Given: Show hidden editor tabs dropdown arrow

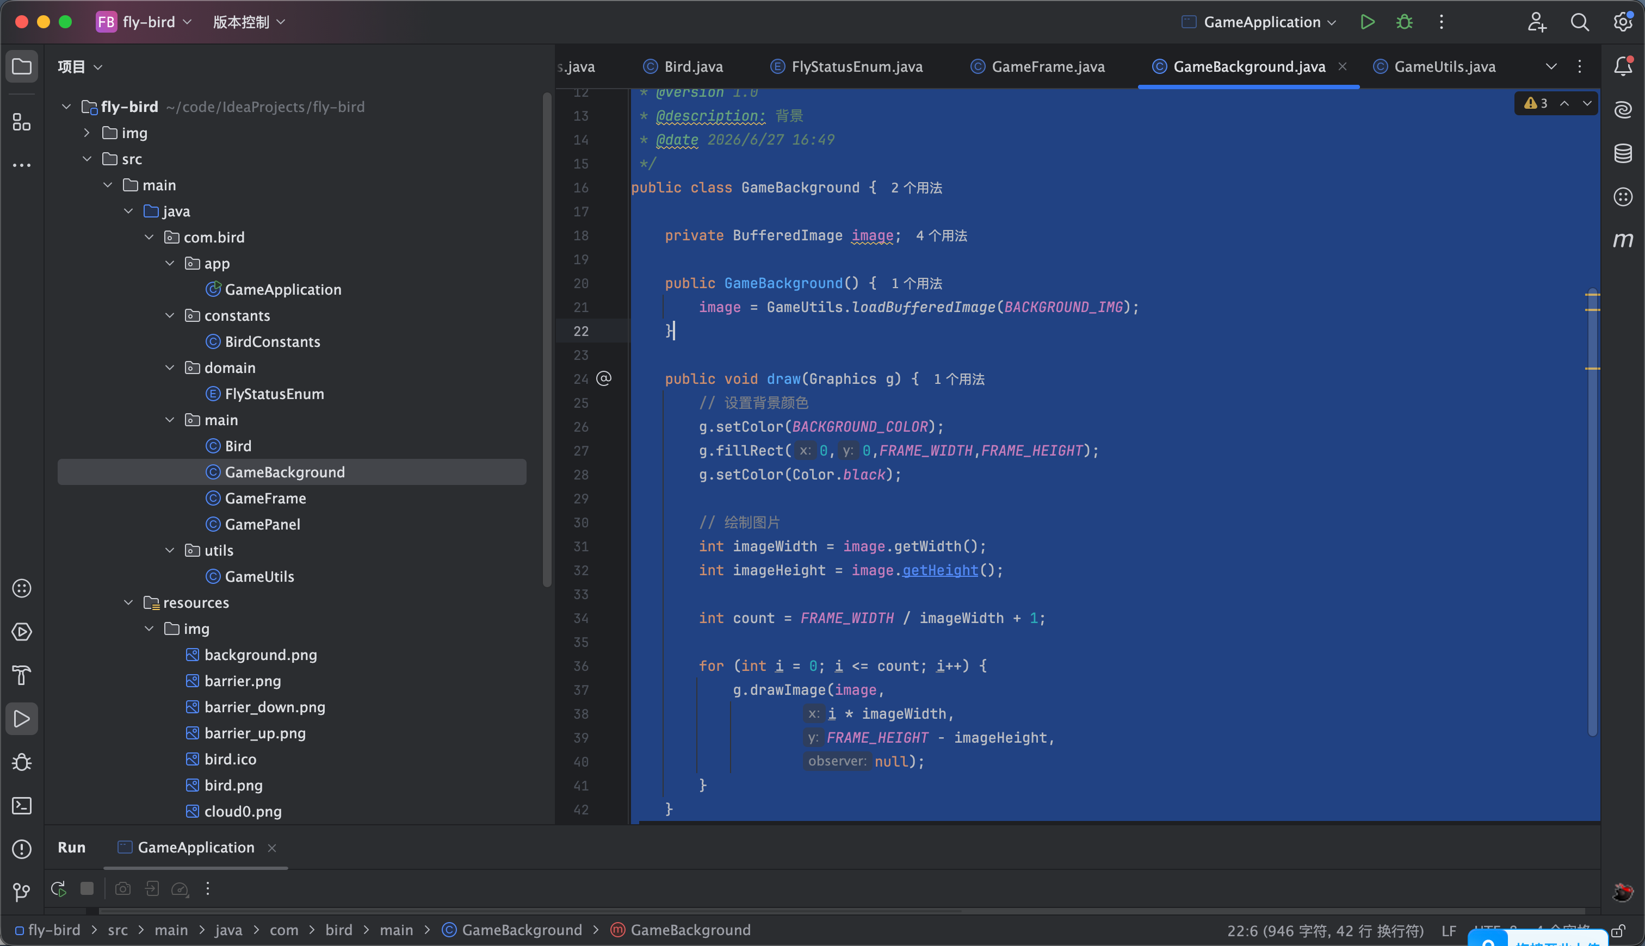Looking at the screenshot, I should (1551, 66).
